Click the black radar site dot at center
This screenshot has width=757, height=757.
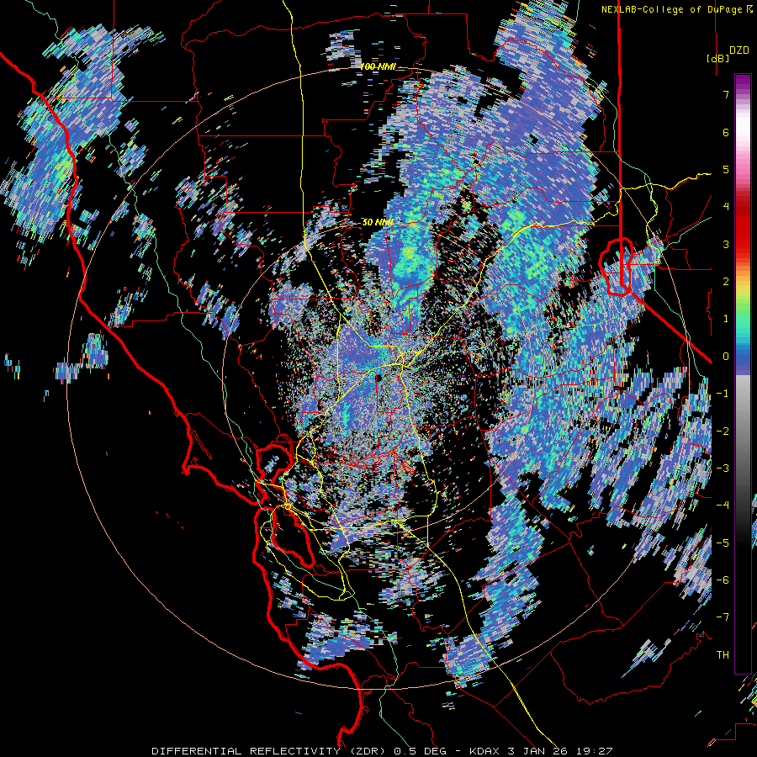click(x=378, y=378)
